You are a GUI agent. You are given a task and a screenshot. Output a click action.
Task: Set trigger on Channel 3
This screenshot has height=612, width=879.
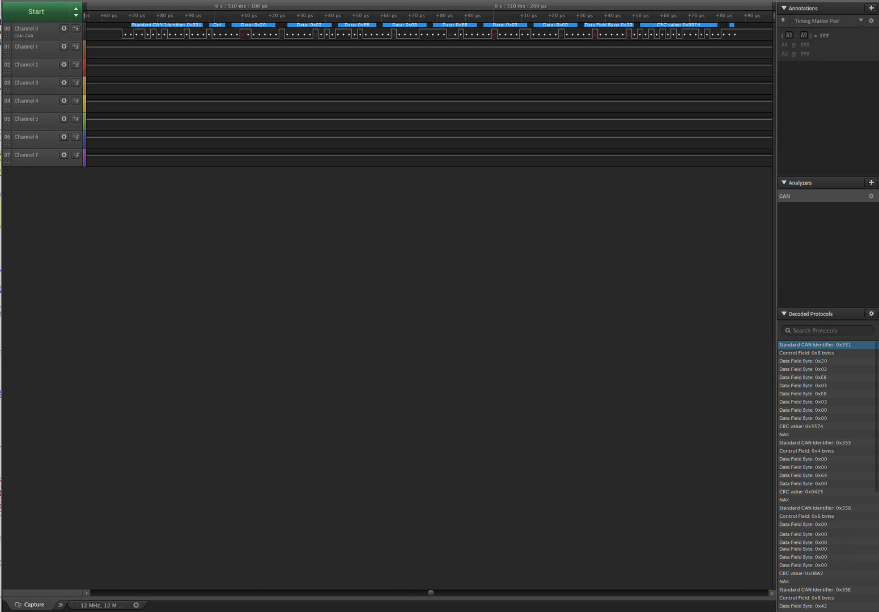(75, 83)
